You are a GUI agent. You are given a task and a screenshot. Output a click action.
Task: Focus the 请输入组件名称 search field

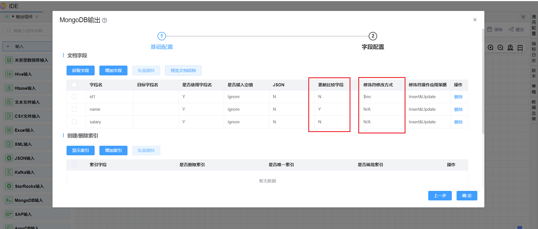[31, 31]
